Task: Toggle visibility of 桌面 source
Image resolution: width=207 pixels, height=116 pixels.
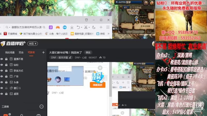Action: tap(2, 94)
